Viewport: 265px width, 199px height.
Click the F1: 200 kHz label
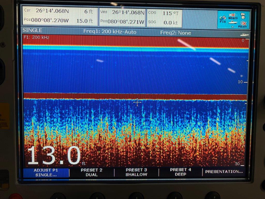36,38
